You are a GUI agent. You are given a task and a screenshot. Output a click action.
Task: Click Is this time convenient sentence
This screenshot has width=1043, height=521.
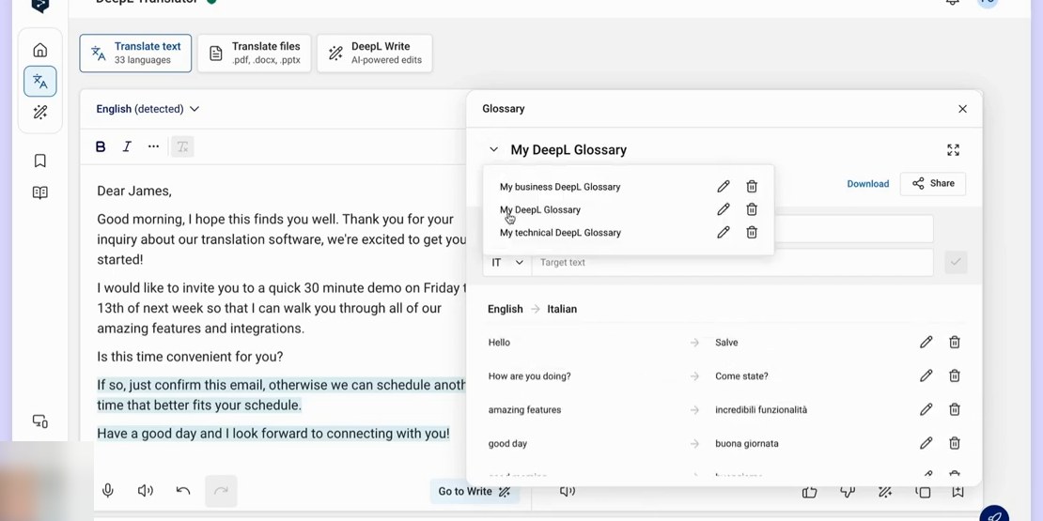click(190, 357)
